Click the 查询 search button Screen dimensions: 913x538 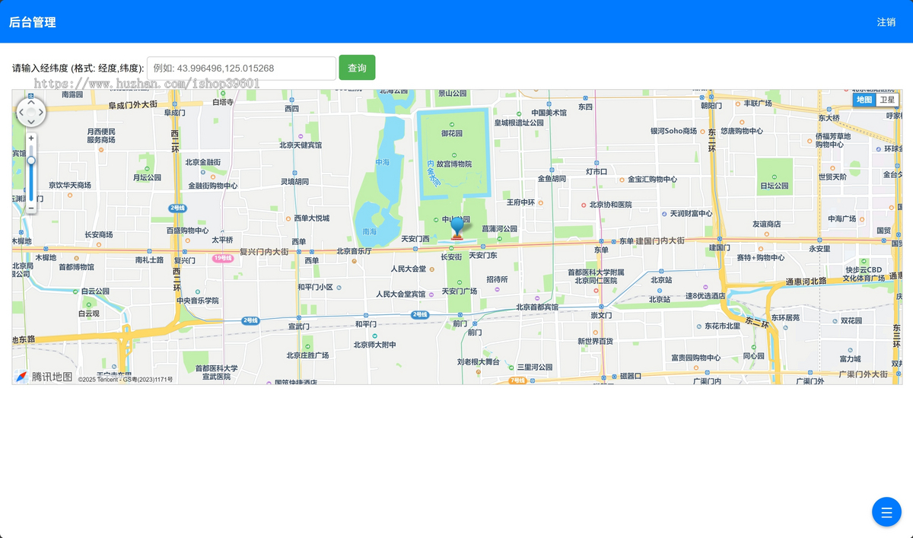357,68
